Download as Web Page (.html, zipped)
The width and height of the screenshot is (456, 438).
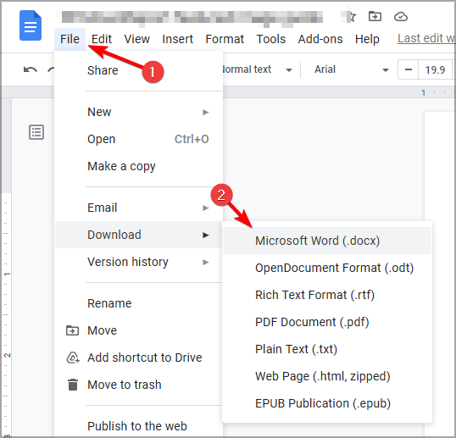(327, 376)
